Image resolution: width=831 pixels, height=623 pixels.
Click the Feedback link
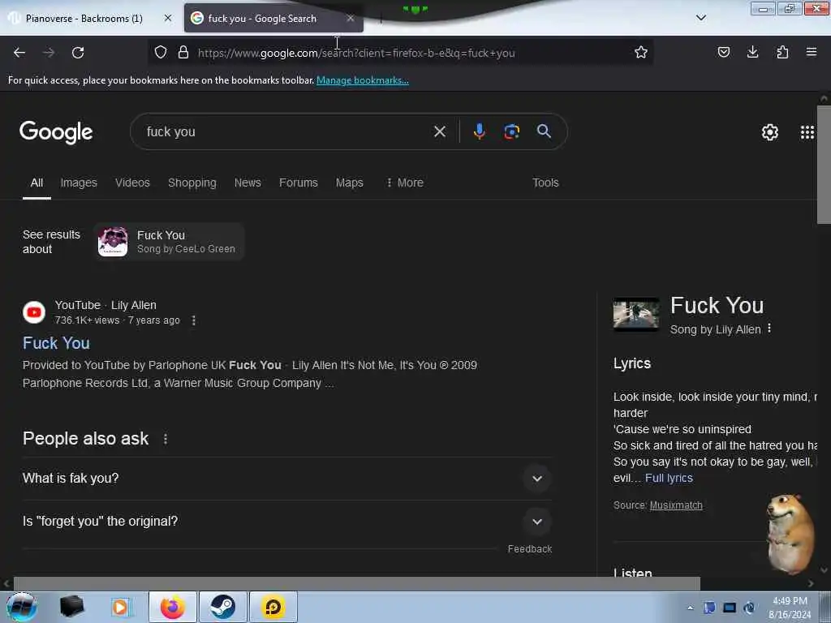(529, 549)
